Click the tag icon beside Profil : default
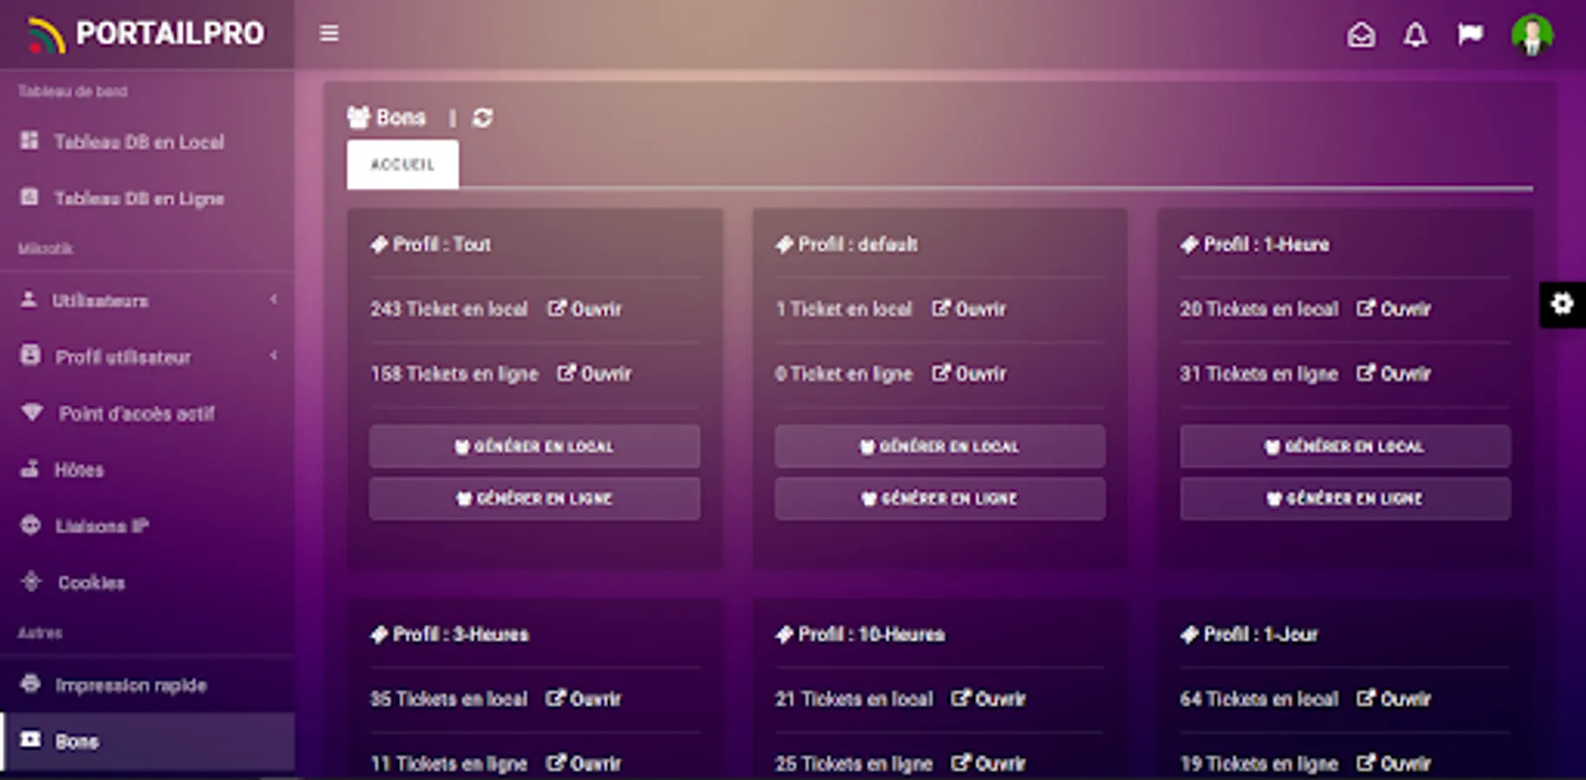 [x=784, y=244]
